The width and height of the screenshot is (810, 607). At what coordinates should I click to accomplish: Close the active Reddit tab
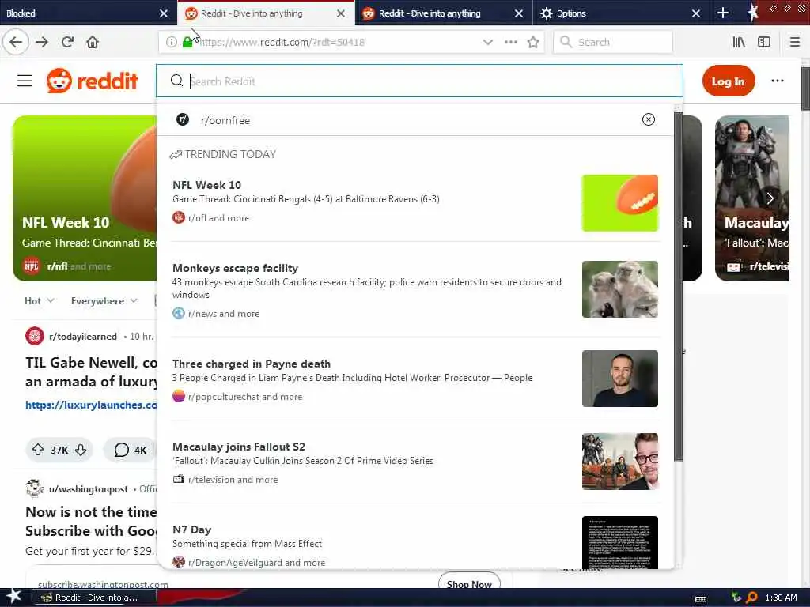tap(340, 13)
